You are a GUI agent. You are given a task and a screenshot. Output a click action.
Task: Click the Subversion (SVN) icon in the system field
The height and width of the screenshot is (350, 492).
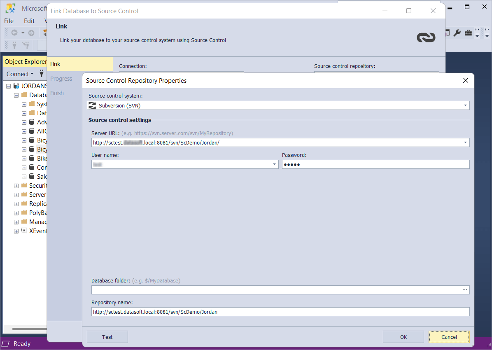(92, 105)
